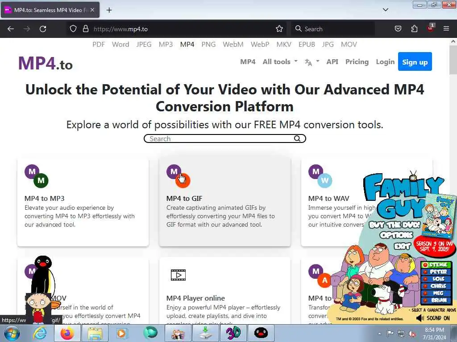457x342 pixels.
Task: Click the blue Sign up button
Action: 415,61
